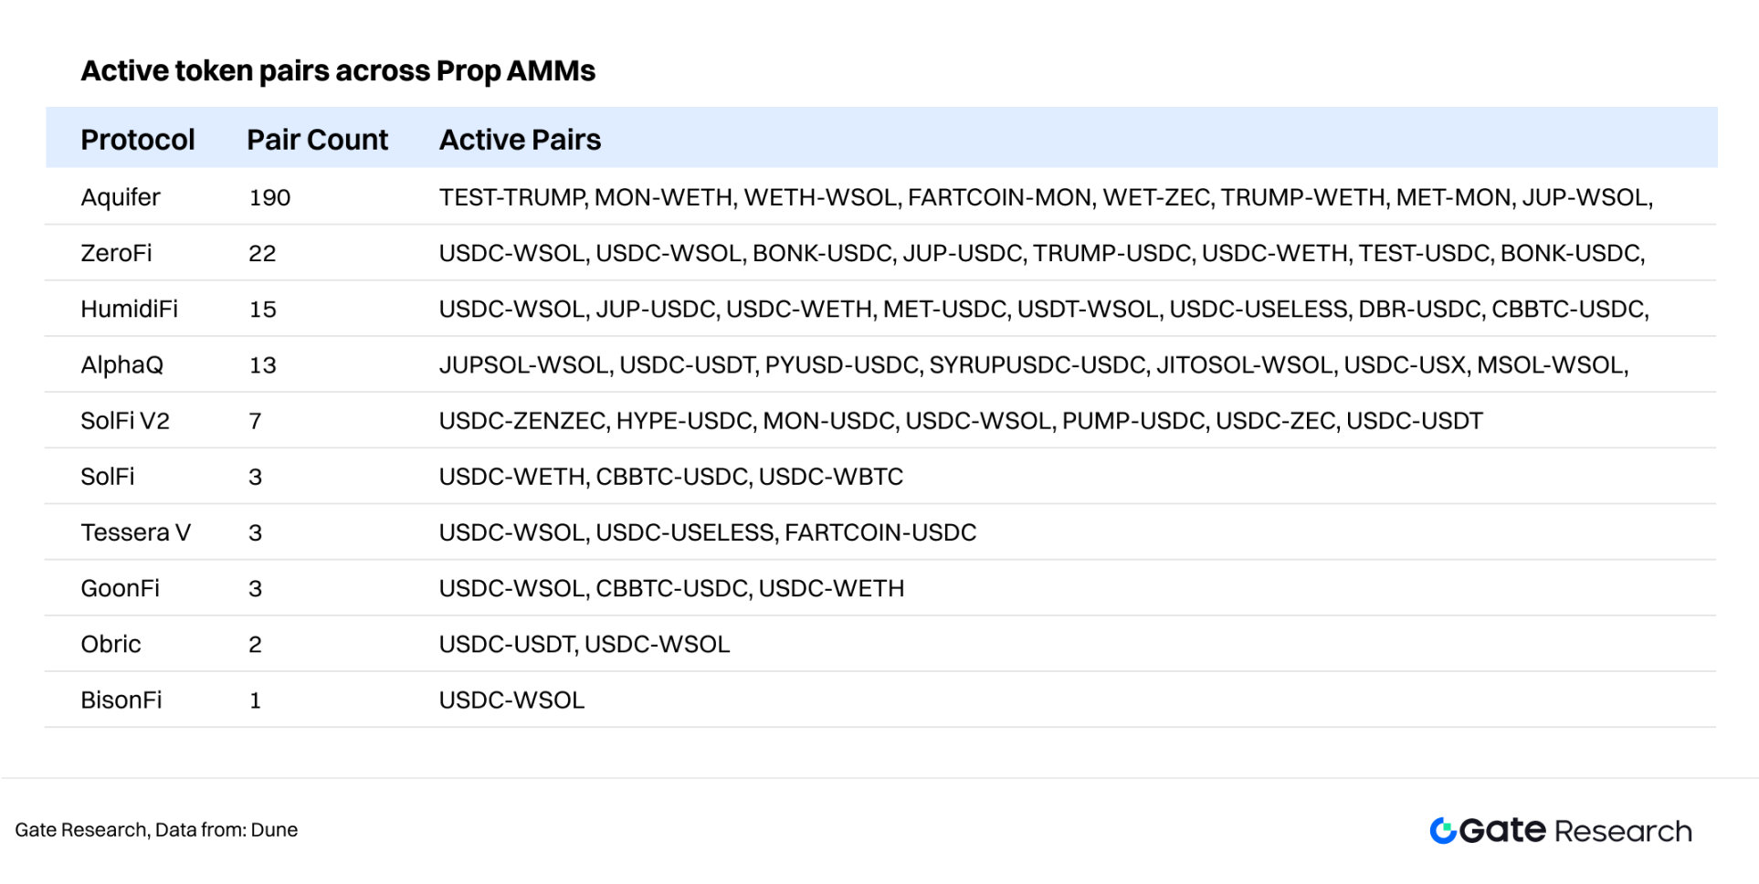The width and height of the screenshot is (1759, 884).
Task: Click the Active Pairs column header
Action: pyautogui.click(x=520, y=140)
